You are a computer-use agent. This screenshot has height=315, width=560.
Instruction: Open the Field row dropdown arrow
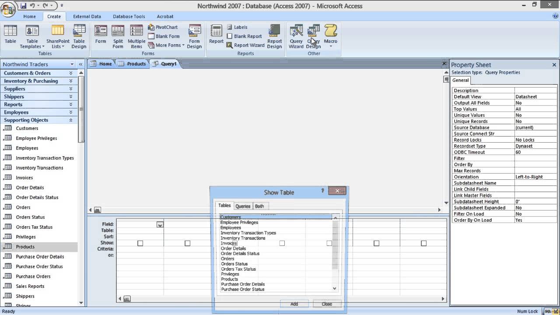coord(160,224)
